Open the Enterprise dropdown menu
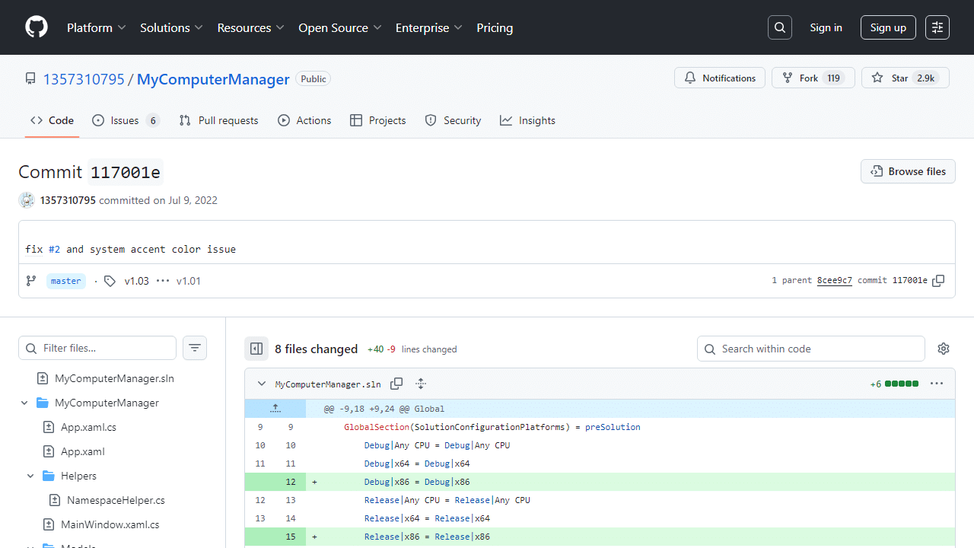 click(x=429, y=27)
